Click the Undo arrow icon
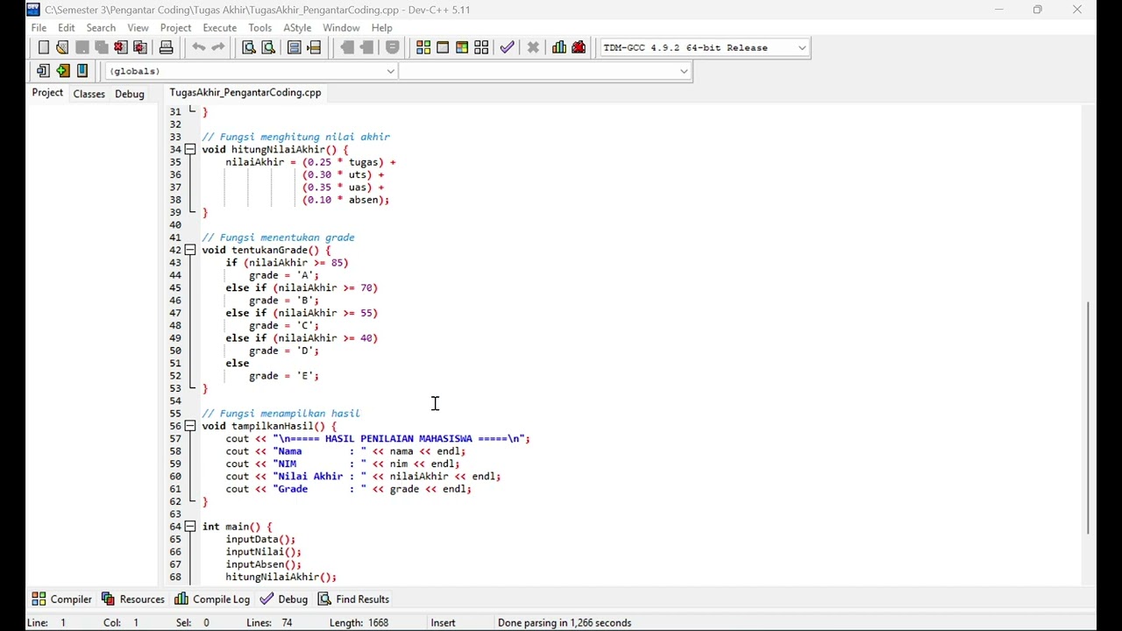 (x=199, y=47)
